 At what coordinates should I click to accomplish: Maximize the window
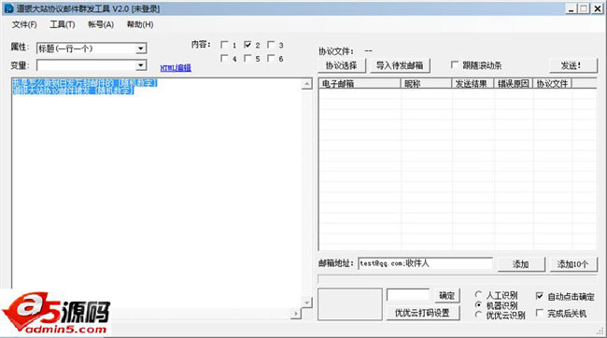point(584,8)
